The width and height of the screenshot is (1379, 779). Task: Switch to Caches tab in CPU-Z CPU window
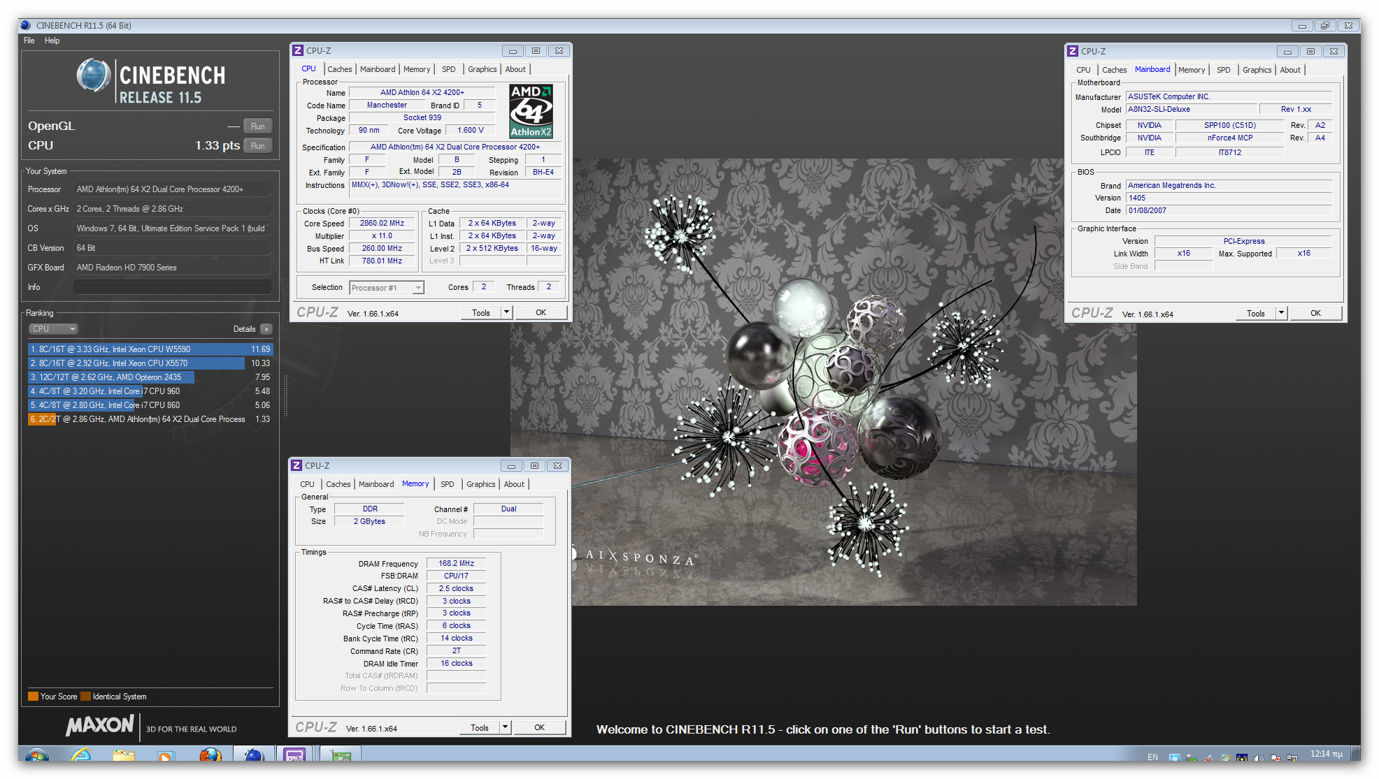(340, 69)
